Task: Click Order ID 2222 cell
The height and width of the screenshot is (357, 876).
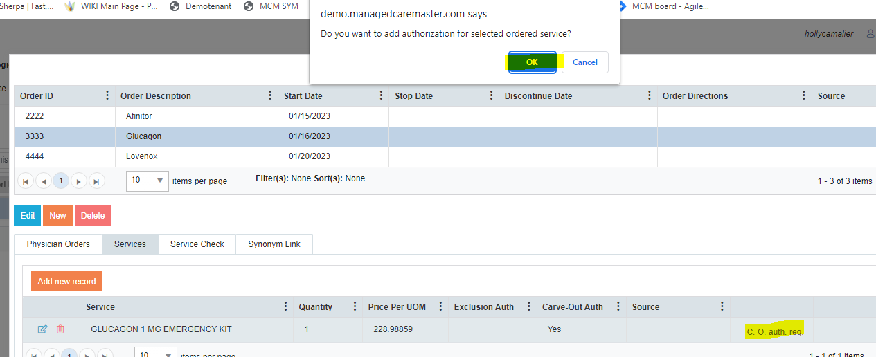Action: coord(64,116)
